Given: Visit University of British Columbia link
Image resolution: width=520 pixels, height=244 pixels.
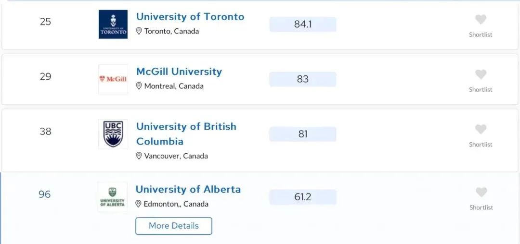Looking at the screenshot, I should click(x=186, y=134).
